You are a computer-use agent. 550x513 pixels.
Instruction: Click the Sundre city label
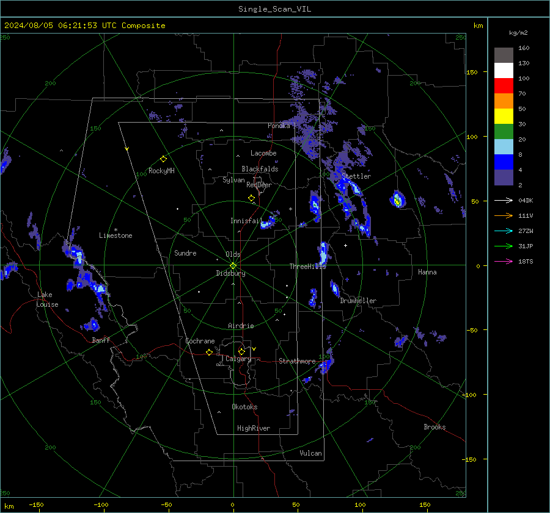[185, 253]
